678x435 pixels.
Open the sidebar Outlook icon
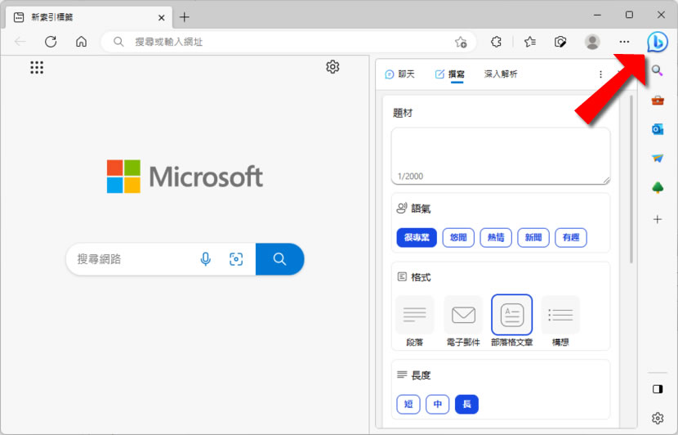(658, 129)
